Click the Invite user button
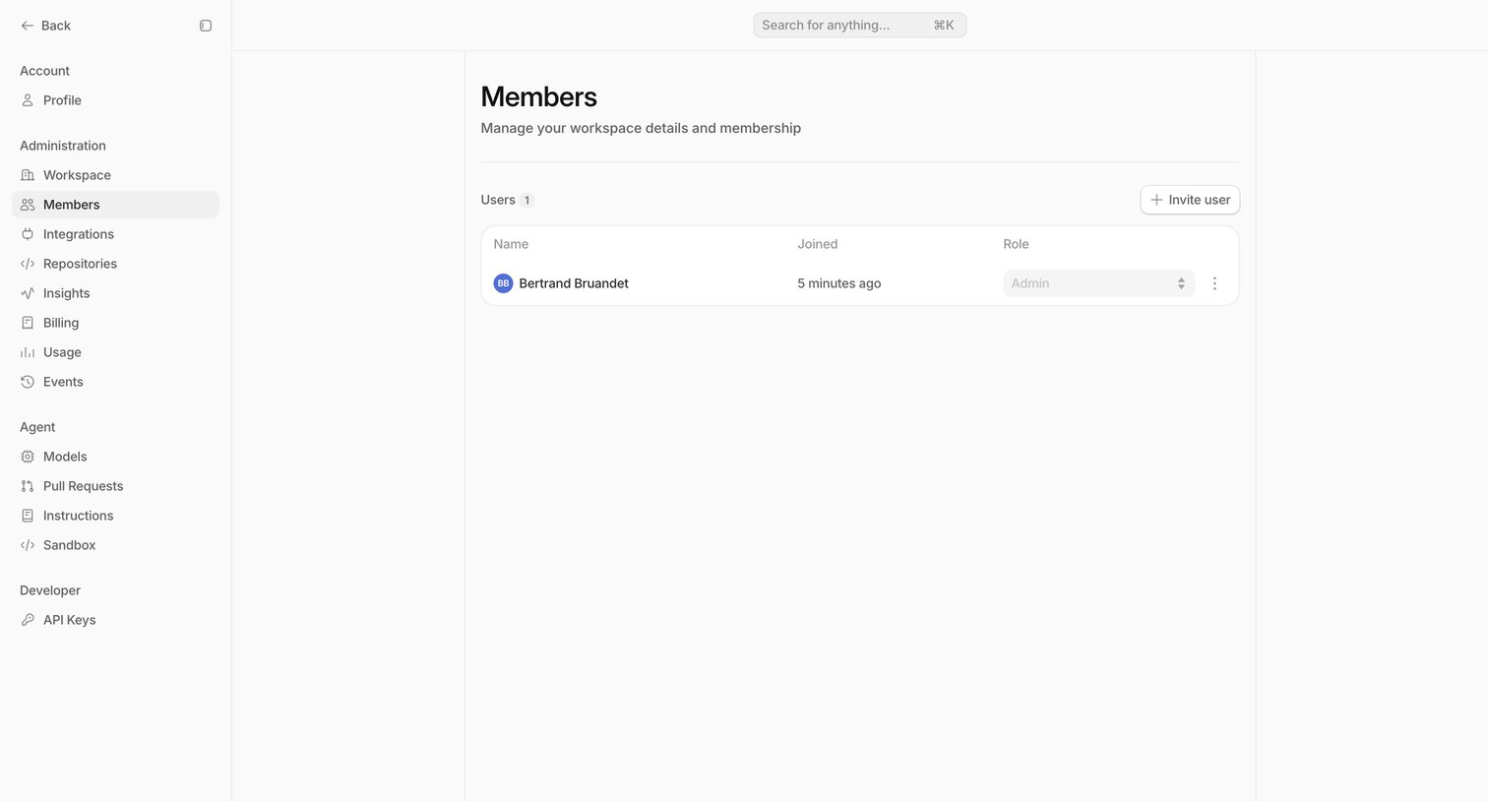 pos(1190,200)
